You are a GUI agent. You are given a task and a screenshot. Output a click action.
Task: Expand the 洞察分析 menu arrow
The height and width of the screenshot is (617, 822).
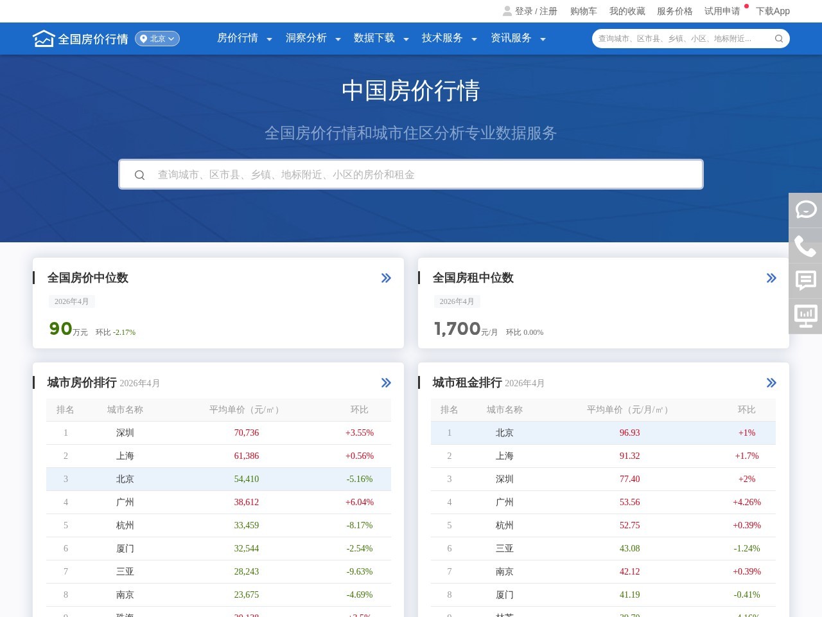tap(338, 39)
